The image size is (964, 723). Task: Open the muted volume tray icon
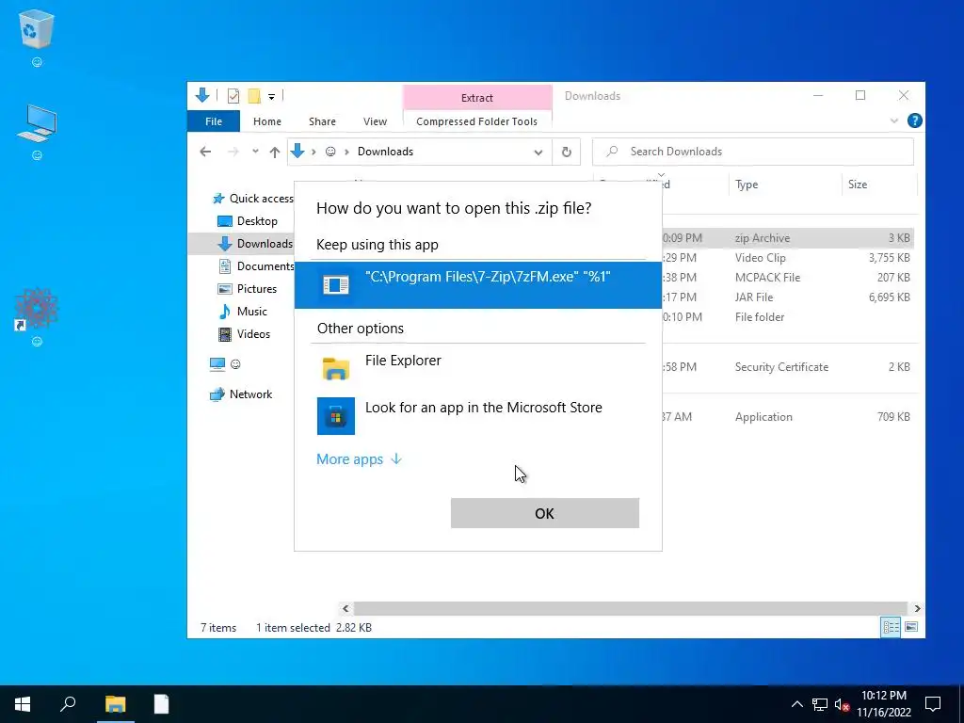click(842, 705)
